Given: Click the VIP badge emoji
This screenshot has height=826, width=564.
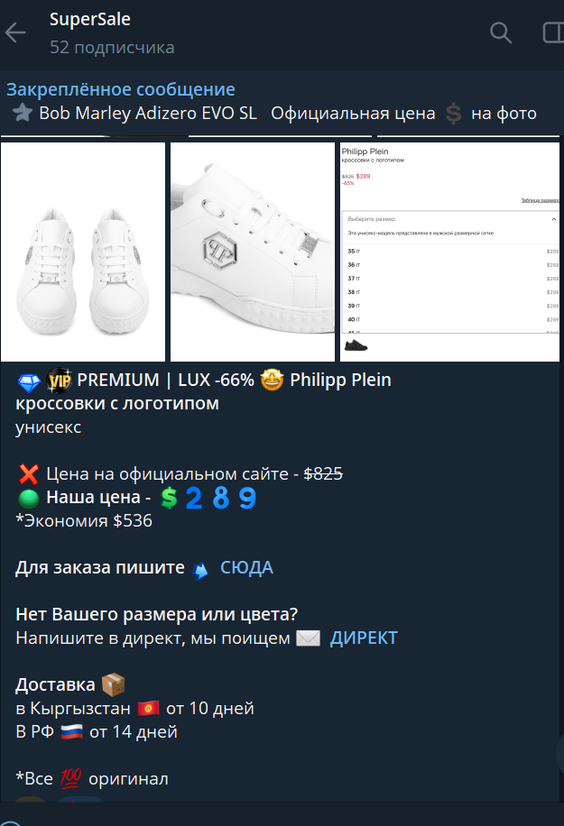Looking at the screenshot, I should 59,381.
